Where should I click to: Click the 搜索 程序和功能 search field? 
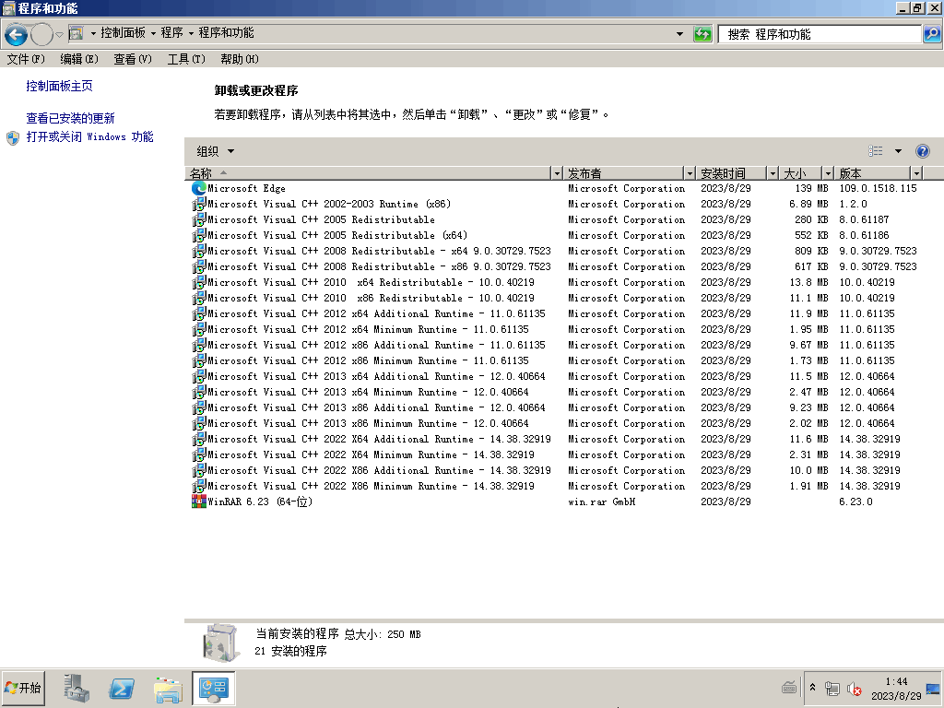click(819, 34)
